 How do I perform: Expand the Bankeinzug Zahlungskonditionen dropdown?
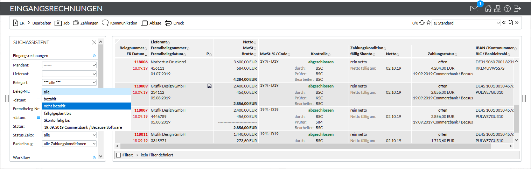69,144
